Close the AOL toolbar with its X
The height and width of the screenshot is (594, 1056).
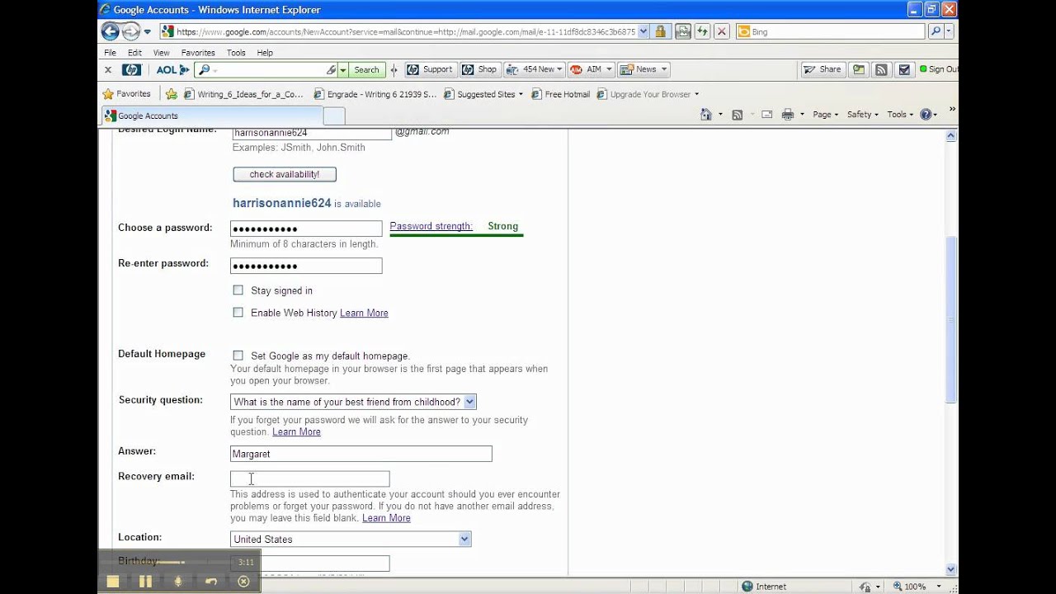coord(108,70)
